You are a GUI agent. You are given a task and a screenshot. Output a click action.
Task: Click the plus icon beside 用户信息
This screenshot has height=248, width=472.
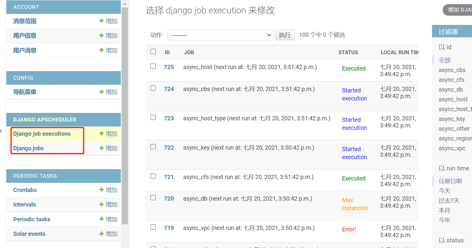(102, 35)
